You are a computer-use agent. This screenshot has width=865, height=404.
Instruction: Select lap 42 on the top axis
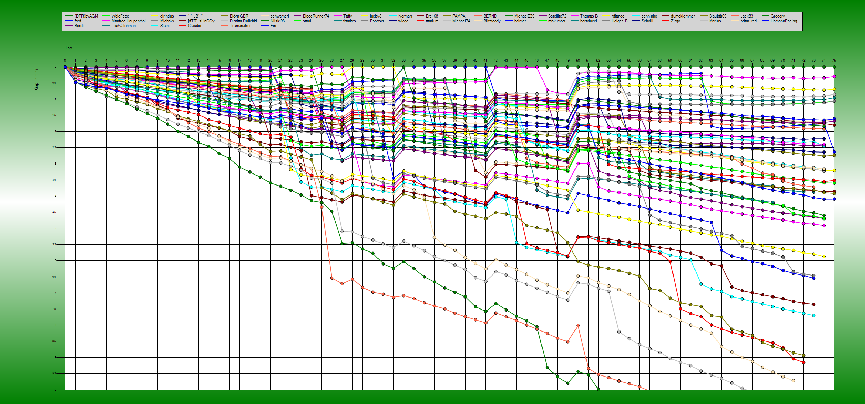pos(496,60)
